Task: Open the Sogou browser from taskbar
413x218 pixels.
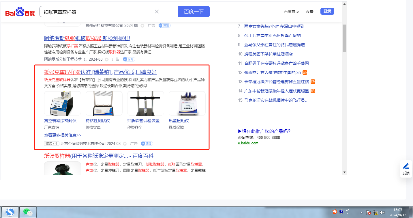Action: click(10, 212)
